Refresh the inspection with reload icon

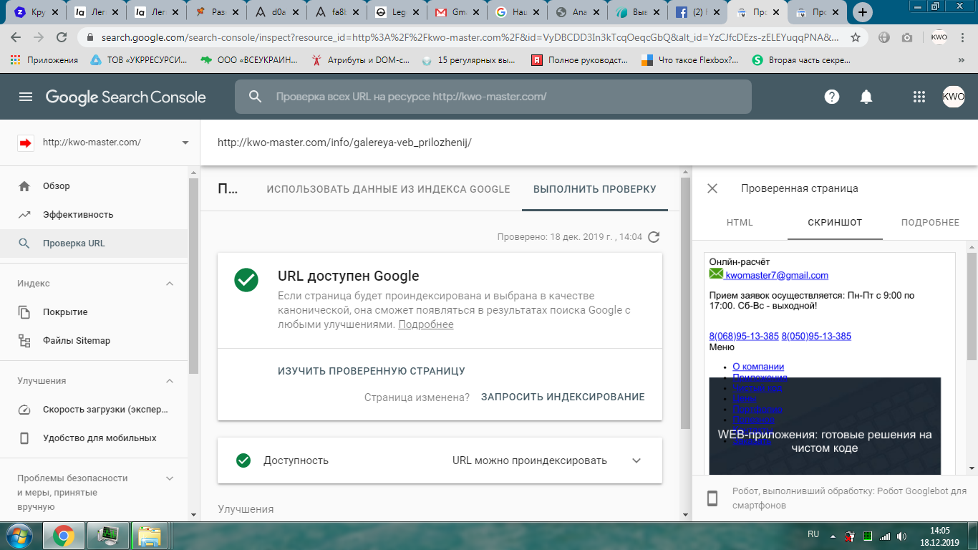[x=654, y=237]
